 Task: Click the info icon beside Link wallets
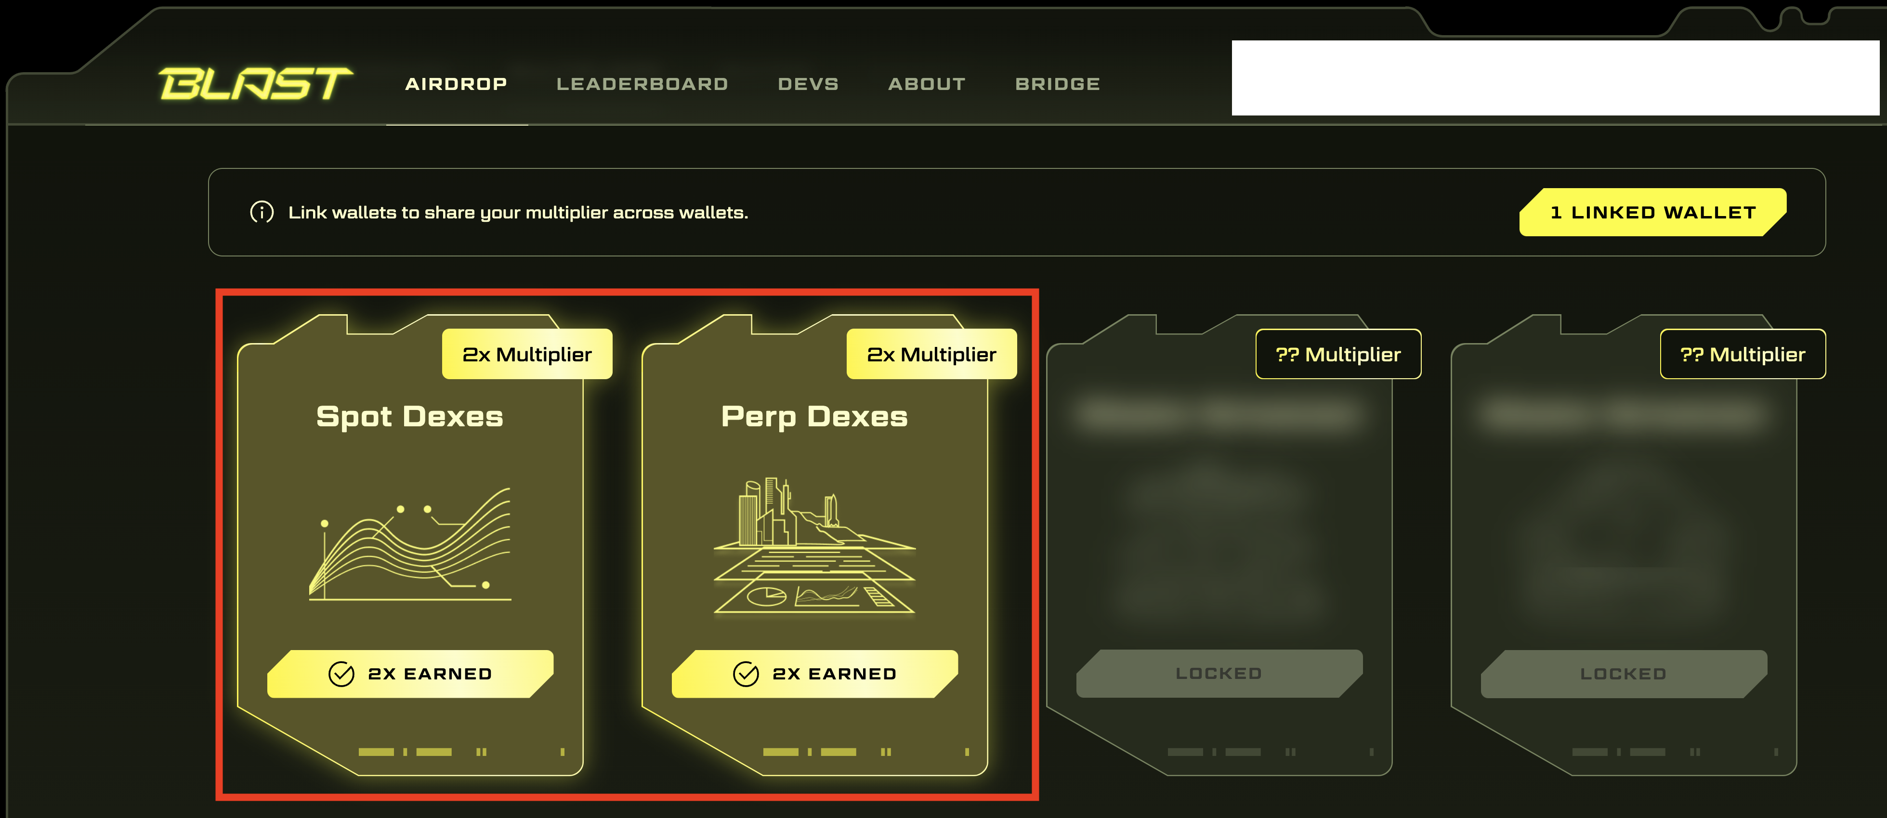tap(262, 212)
